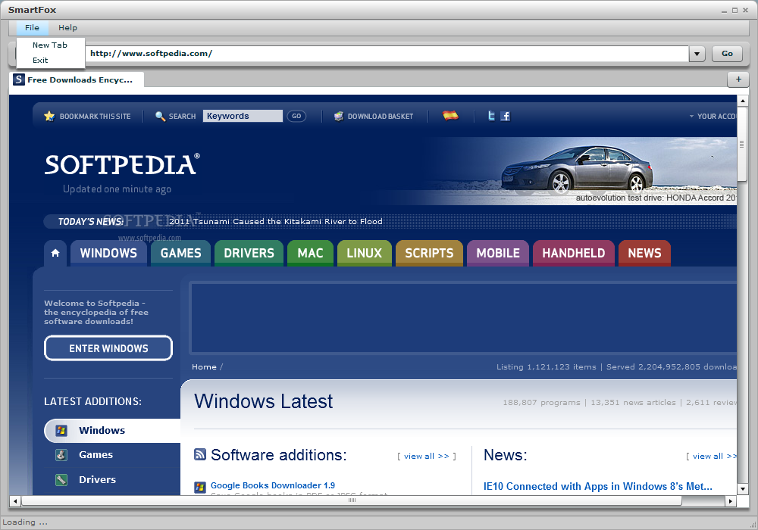
Task: Open the WINDOWS category tab
Action: coord(108,253)
